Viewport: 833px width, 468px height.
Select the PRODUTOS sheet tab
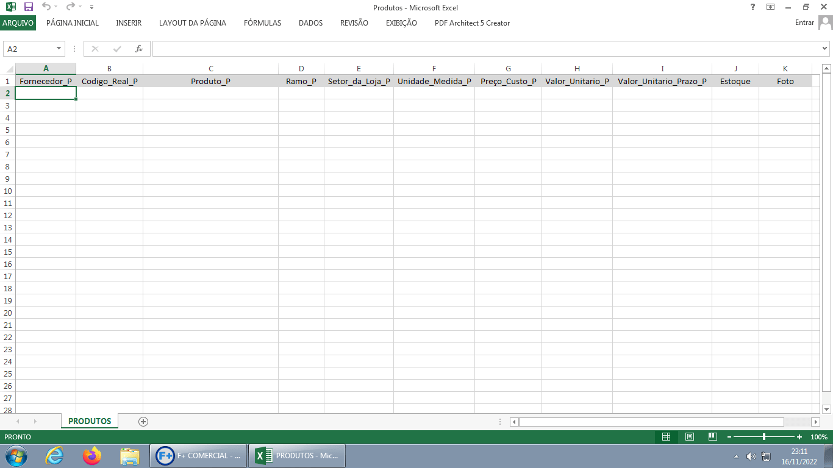pos(90,421)
